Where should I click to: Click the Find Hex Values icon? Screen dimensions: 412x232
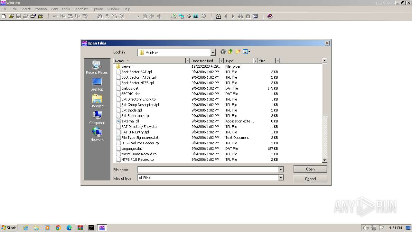(107, 16)
